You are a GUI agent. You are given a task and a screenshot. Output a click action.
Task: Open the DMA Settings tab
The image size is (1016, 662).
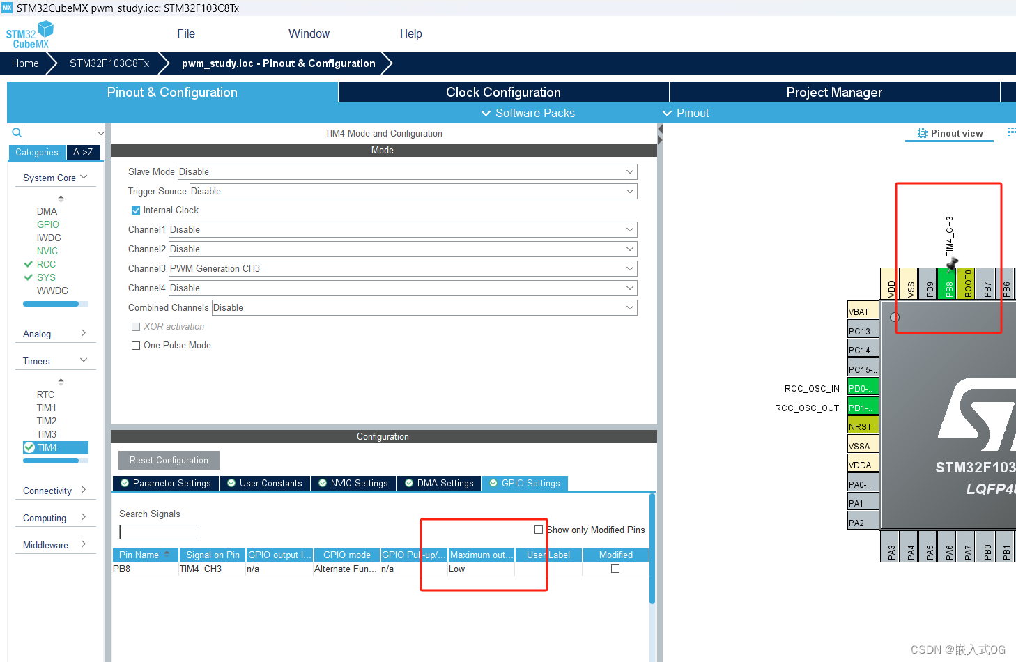point(439,483)
